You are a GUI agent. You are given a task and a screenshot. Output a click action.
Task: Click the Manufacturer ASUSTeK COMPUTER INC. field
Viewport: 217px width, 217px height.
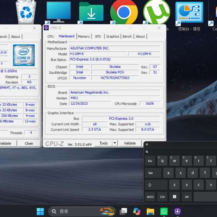(115, 48)
